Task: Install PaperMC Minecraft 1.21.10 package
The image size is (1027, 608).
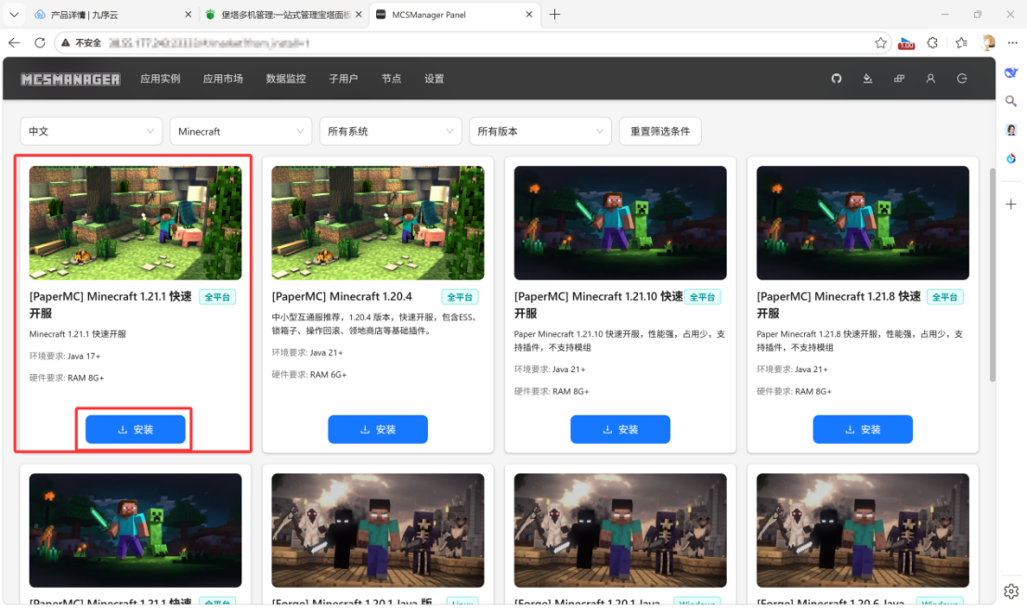Action: point(620,430)
